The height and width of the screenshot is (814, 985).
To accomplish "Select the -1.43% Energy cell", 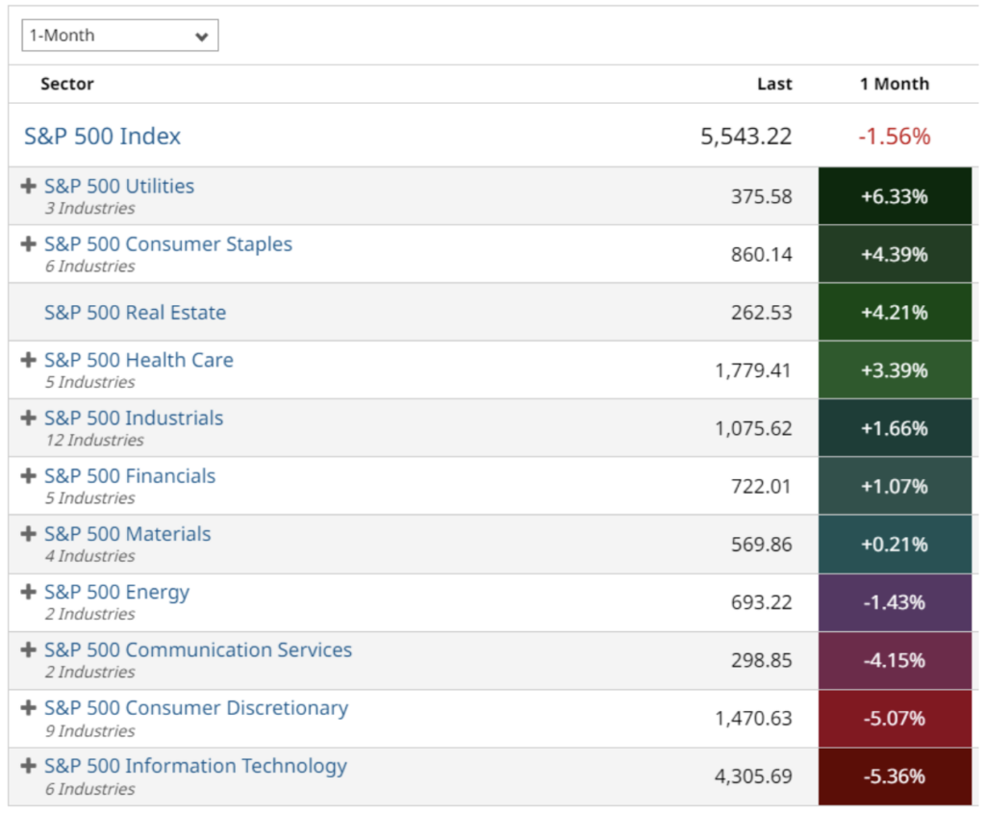I will coord(895,602).
